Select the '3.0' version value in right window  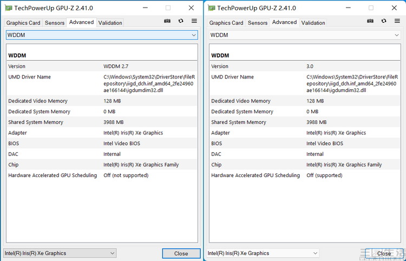(x=310, y=66)
